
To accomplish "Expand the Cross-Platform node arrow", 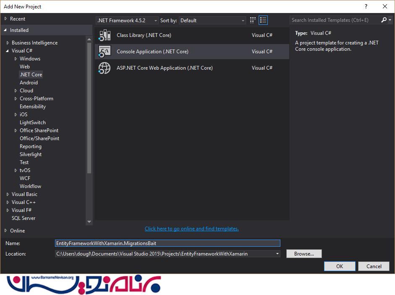I will pyautogui.click(x=16, y=99).
